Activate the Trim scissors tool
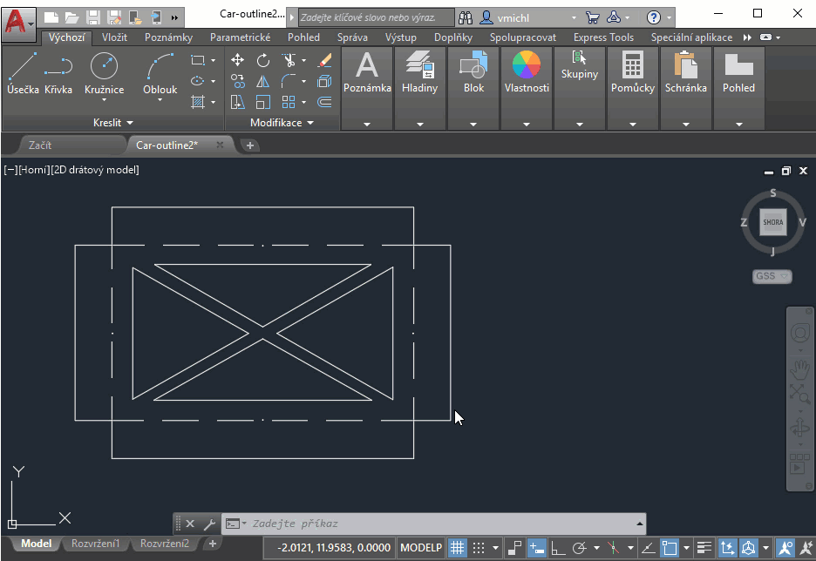This screenshot has width=816, height=561. coord(289,60)
